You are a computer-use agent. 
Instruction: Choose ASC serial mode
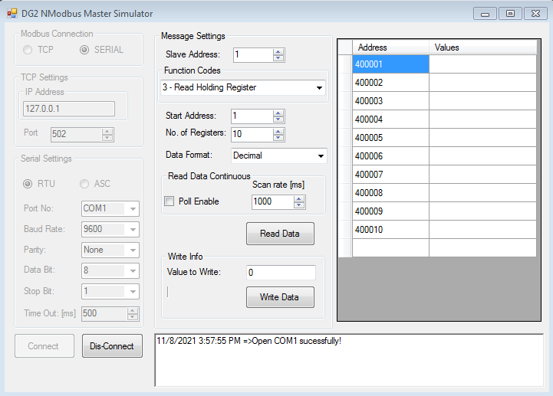coord(84,184)
